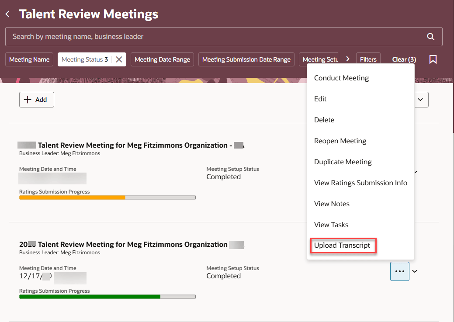Open the Meeting Setup filter chip

coord(320,59)
